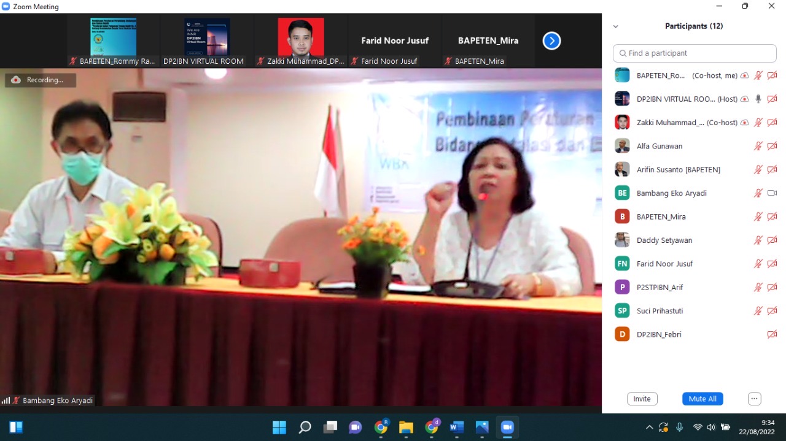The image size is (786, 441).
Task: Click the Find a participant search field
Action: pyautogui.click(x=694, y=53)
